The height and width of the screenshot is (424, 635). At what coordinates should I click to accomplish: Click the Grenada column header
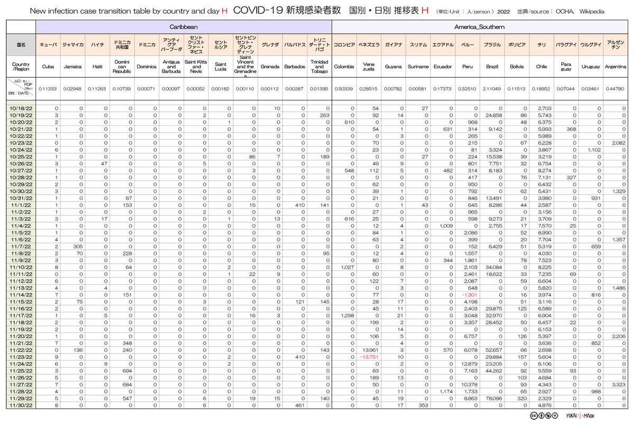pos(270,67)
